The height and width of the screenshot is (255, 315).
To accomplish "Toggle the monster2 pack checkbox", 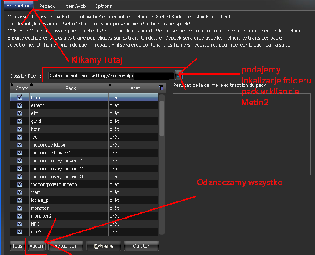I will [x=19, y=216].
